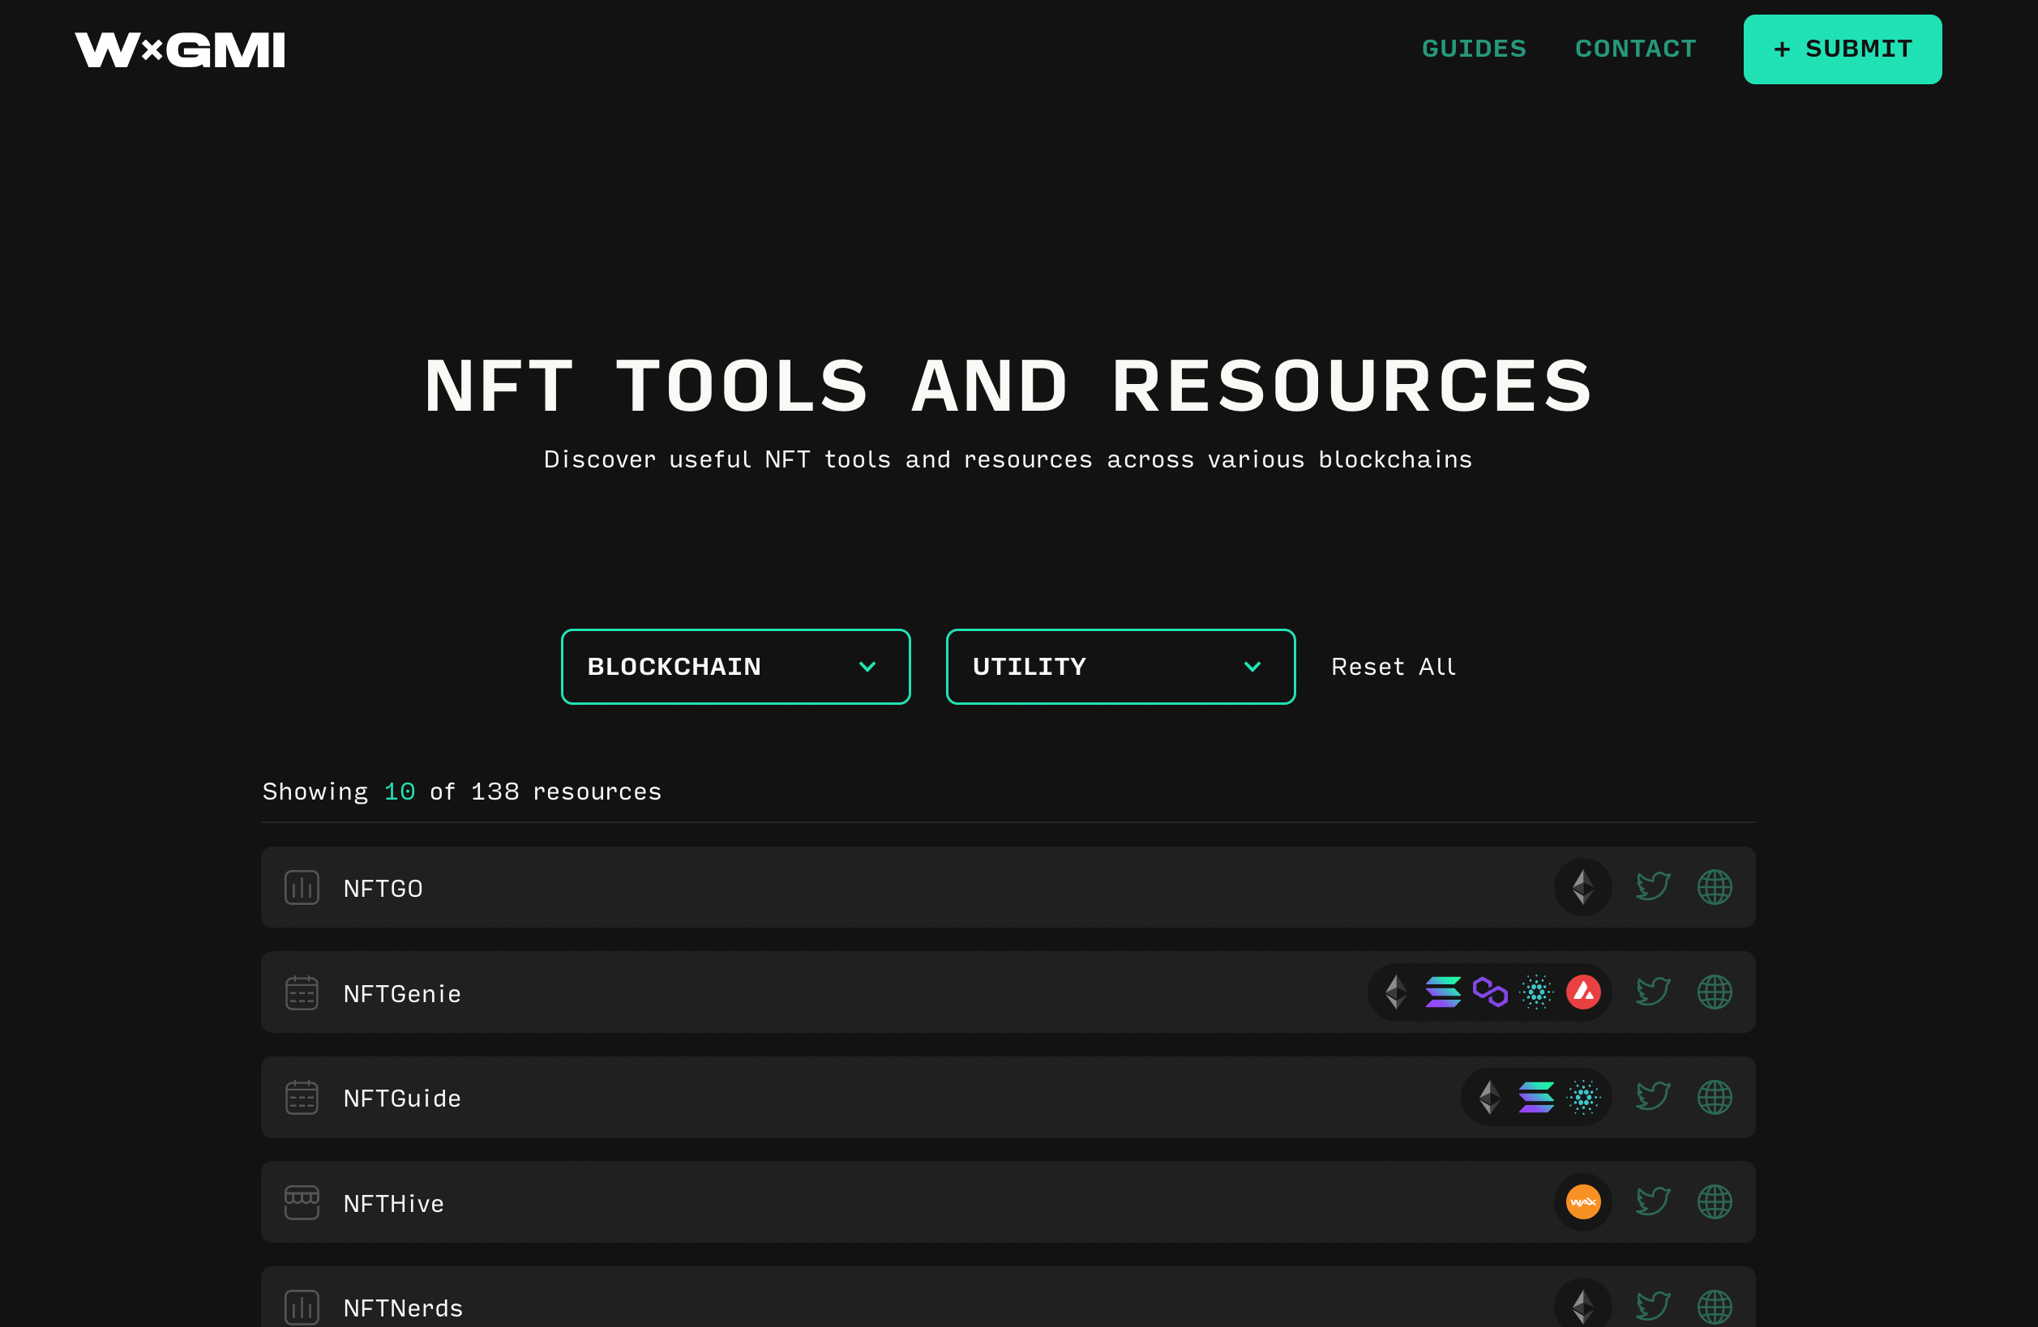Open the NFTGO website globe icon
The width and height of the screenshot is (2038, 1327).
coord(1715,887)
